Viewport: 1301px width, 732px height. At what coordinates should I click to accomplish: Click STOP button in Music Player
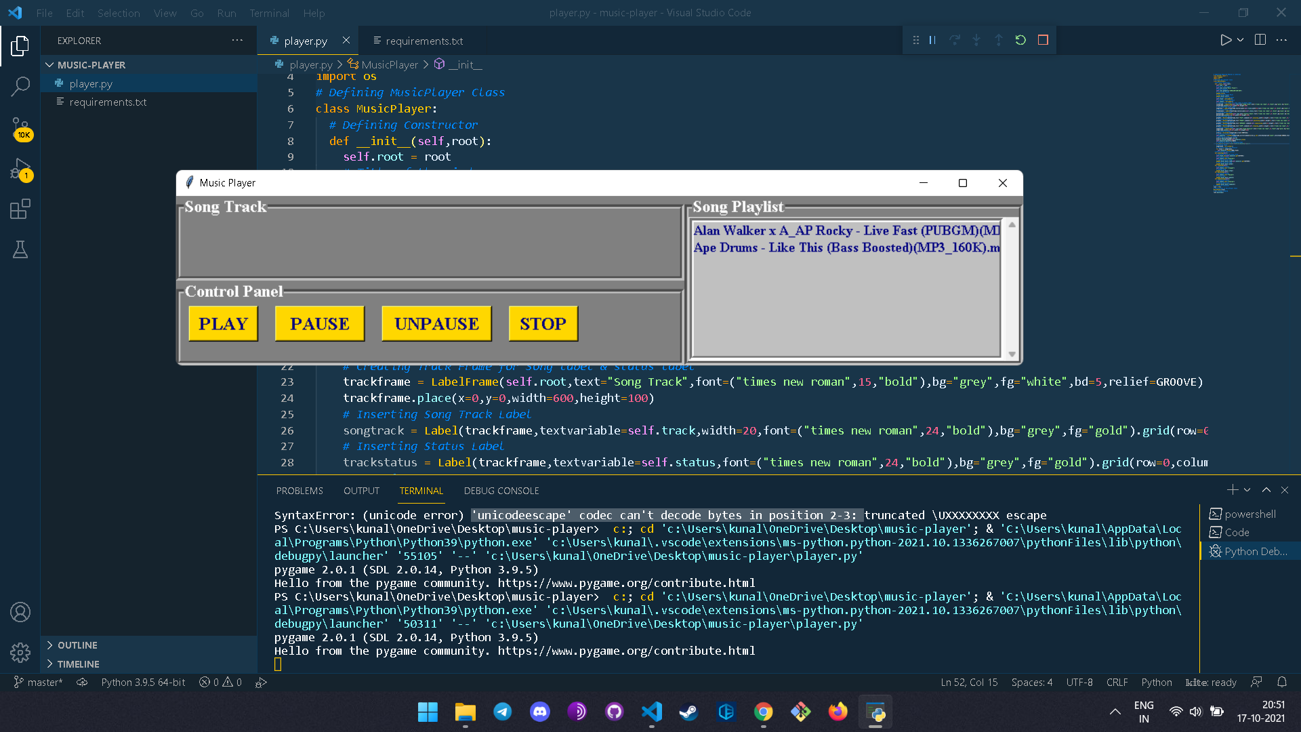pyautogui.click(x=543, y=323)
